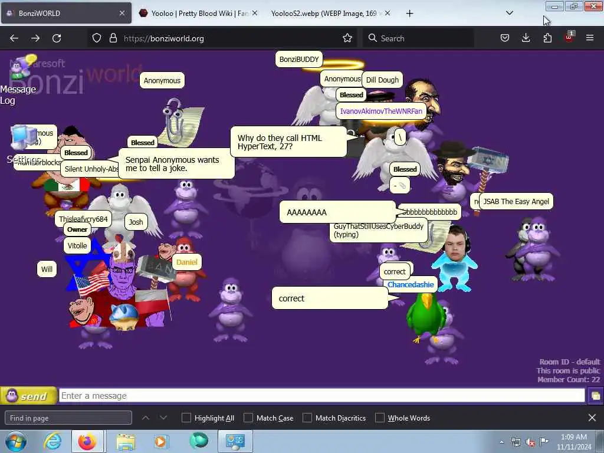
Task: Click the Find in page field
Action: 68,418
